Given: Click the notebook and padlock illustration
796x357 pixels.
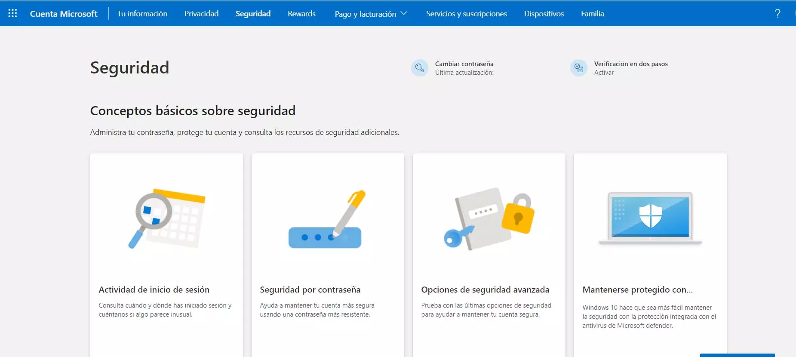Looking at the screenshot, I should tap(489, 218).
